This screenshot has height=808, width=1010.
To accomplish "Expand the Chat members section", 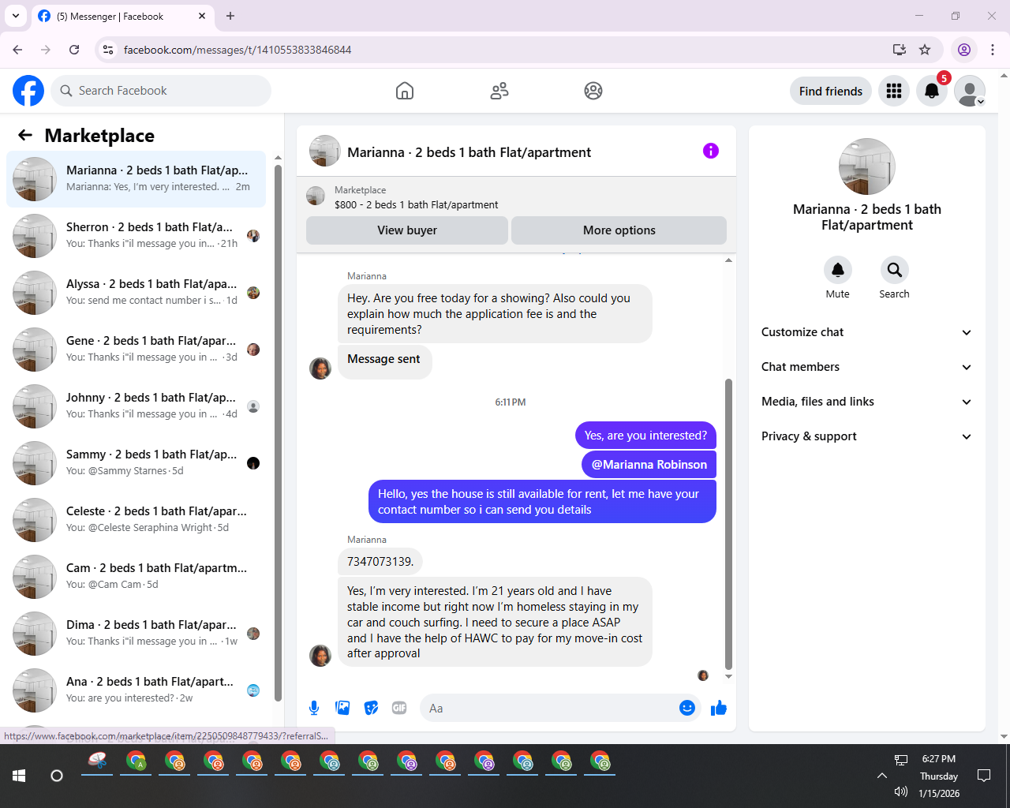I will click(x=866, y=367).
